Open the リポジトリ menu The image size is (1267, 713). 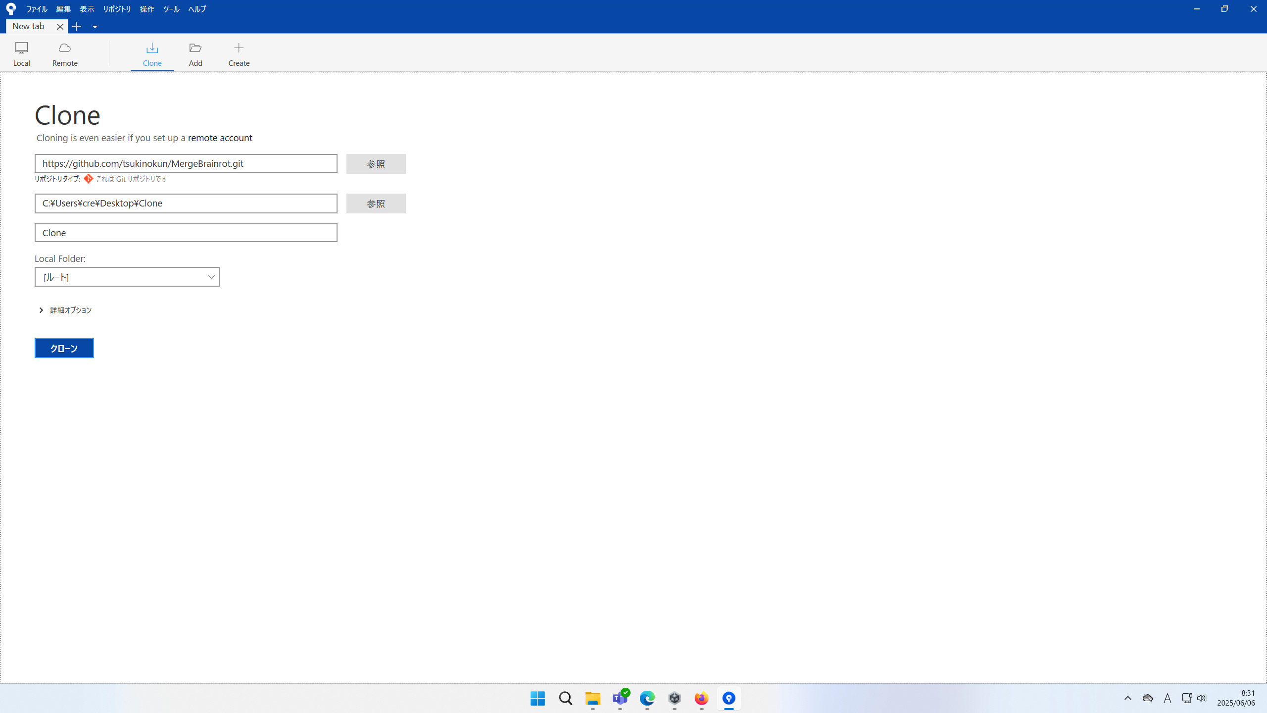[x=117, y=9]
